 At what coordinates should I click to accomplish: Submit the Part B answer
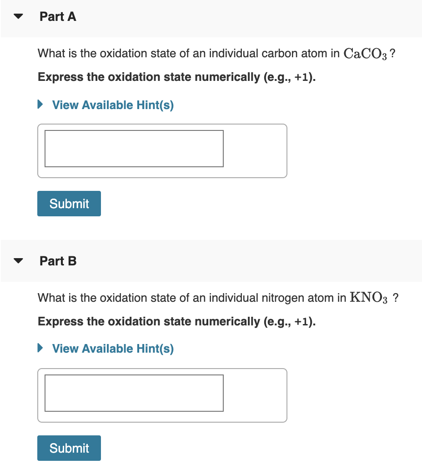tap(69, 448)
